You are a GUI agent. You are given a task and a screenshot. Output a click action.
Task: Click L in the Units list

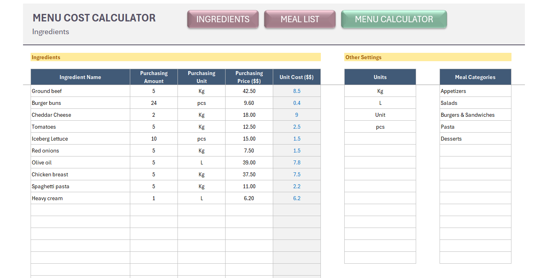coord(380,103)
